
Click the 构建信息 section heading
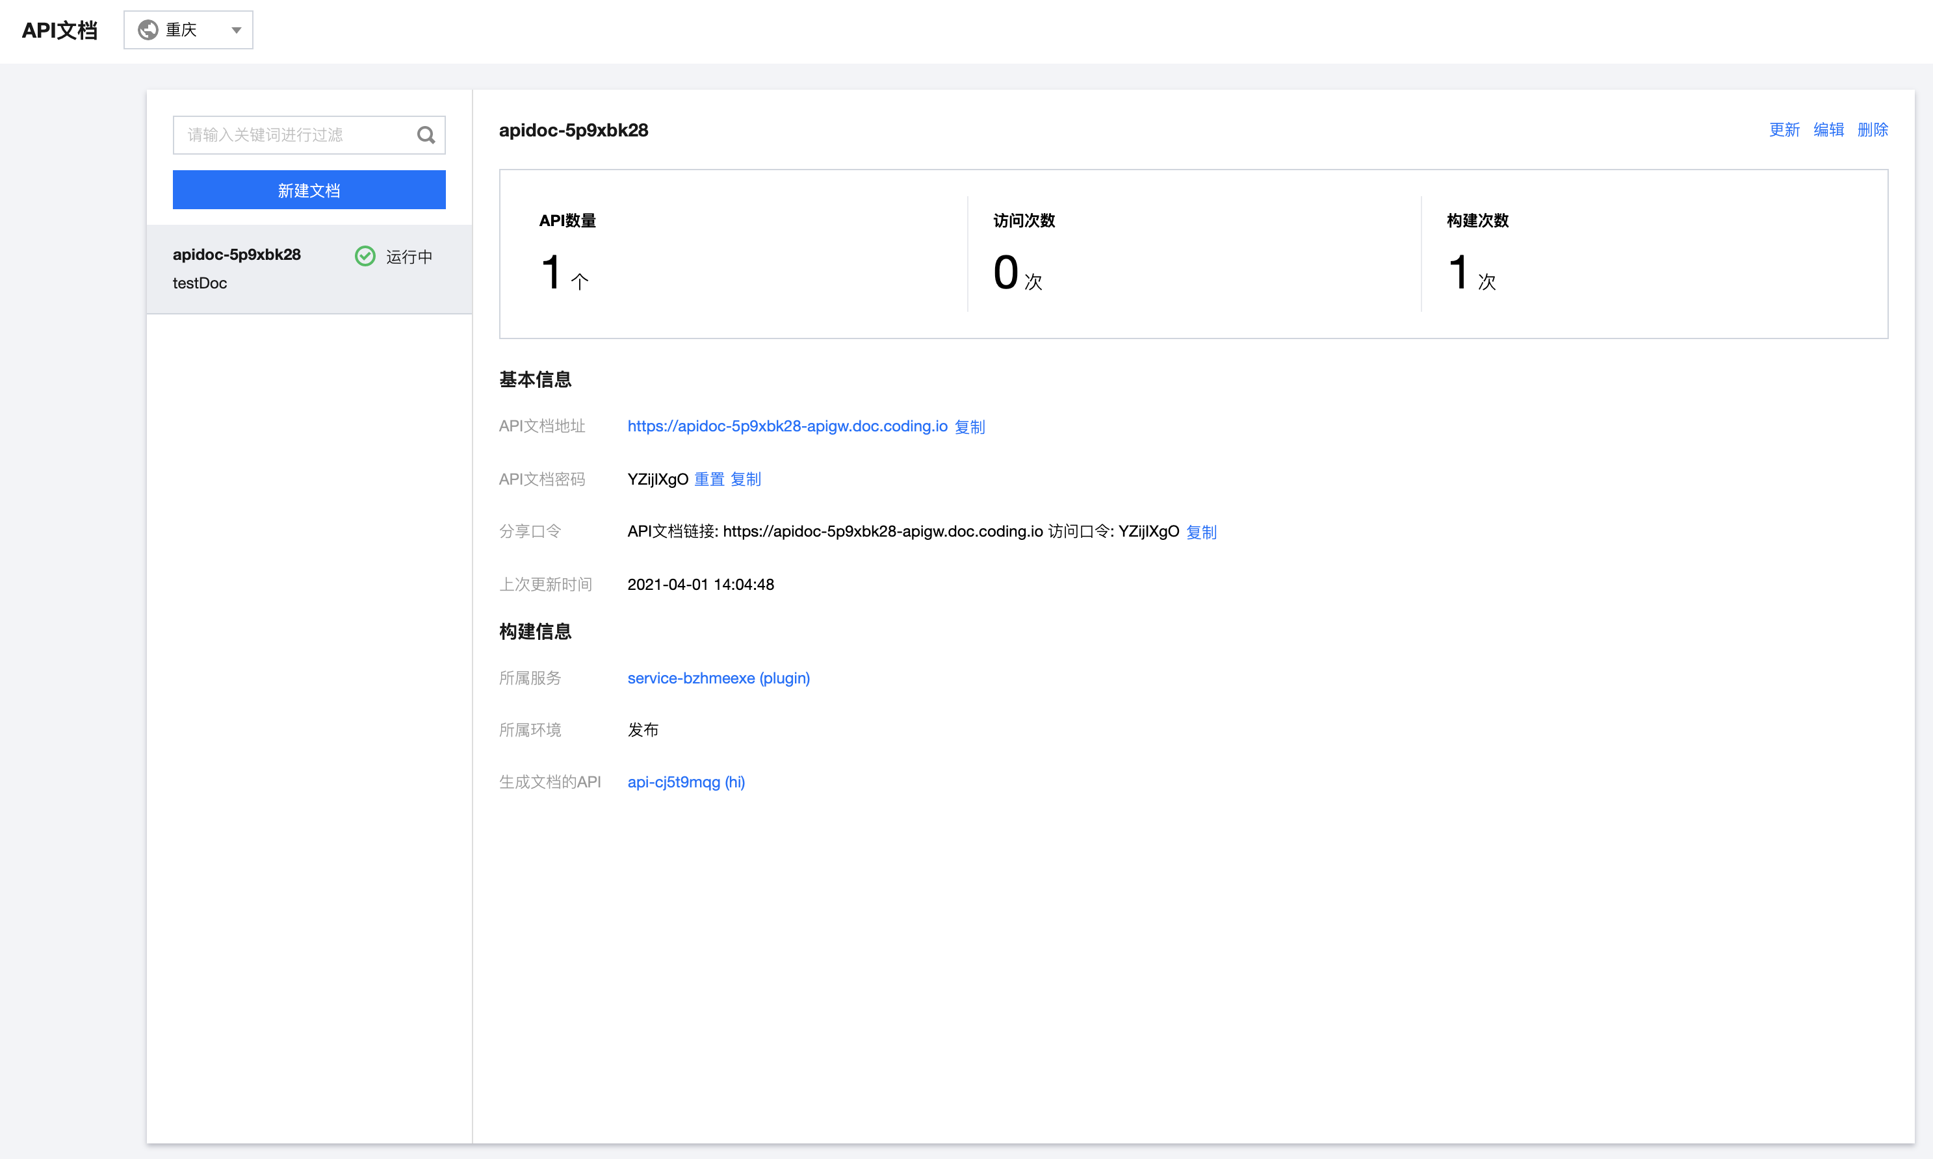coord(535,631)
